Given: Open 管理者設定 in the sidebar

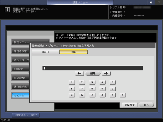Looking at the screenshot, I should 20,51.
